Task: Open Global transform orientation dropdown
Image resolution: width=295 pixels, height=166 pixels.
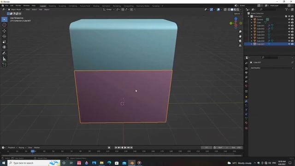Action: point(109,10)
